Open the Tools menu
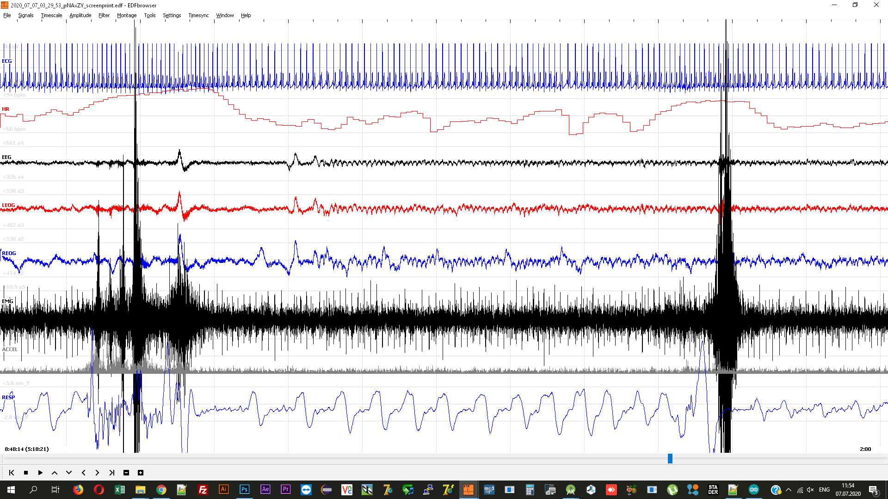Screen dimensions: 888x499 coord(150,15)
